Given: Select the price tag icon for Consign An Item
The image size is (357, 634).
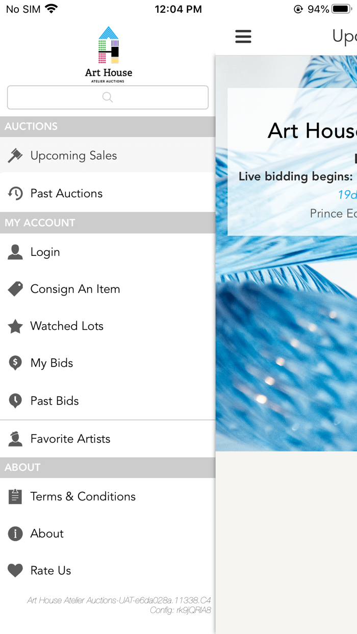Looking at the screenshot, I should 15,289.
